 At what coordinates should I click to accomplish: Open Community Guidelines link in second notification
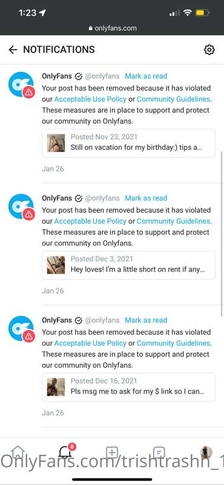tap(173, 221)
